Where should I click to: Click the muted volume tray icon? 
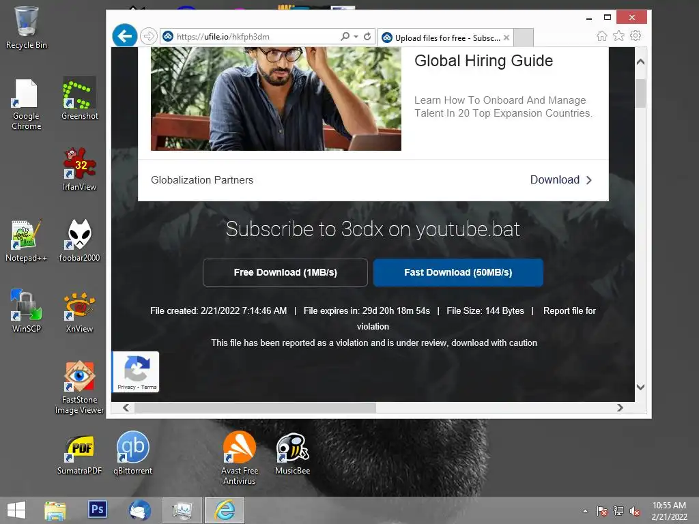tap(635, 511)
